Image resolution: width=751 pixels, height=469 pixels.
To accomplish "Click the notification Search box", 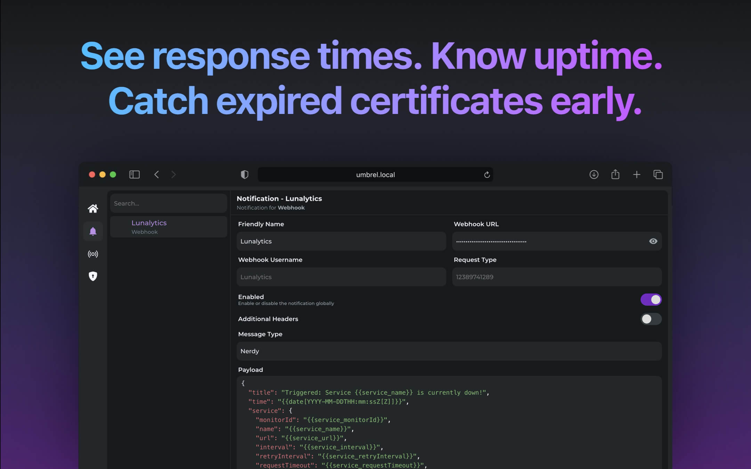I will coord(169,203).
